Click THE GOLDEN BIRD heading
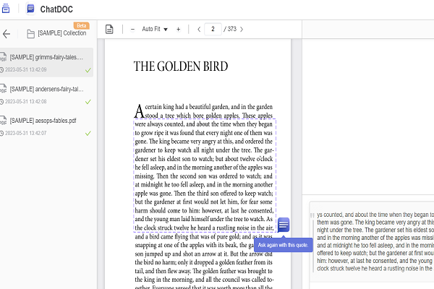Viewport: 434px width, 289px height. 181,66
